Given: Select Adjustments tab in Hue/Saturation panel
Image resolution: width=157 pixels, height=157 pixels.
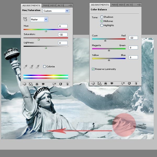Looking at the screenshot, I should (x=31, y=5).
